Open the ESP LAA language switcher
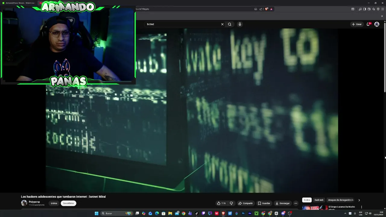 point(361,213)
